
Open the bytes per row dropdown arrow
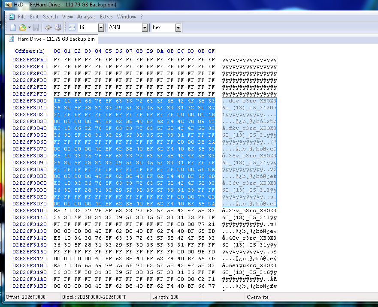pyautogui.click(x=101, y=28)
